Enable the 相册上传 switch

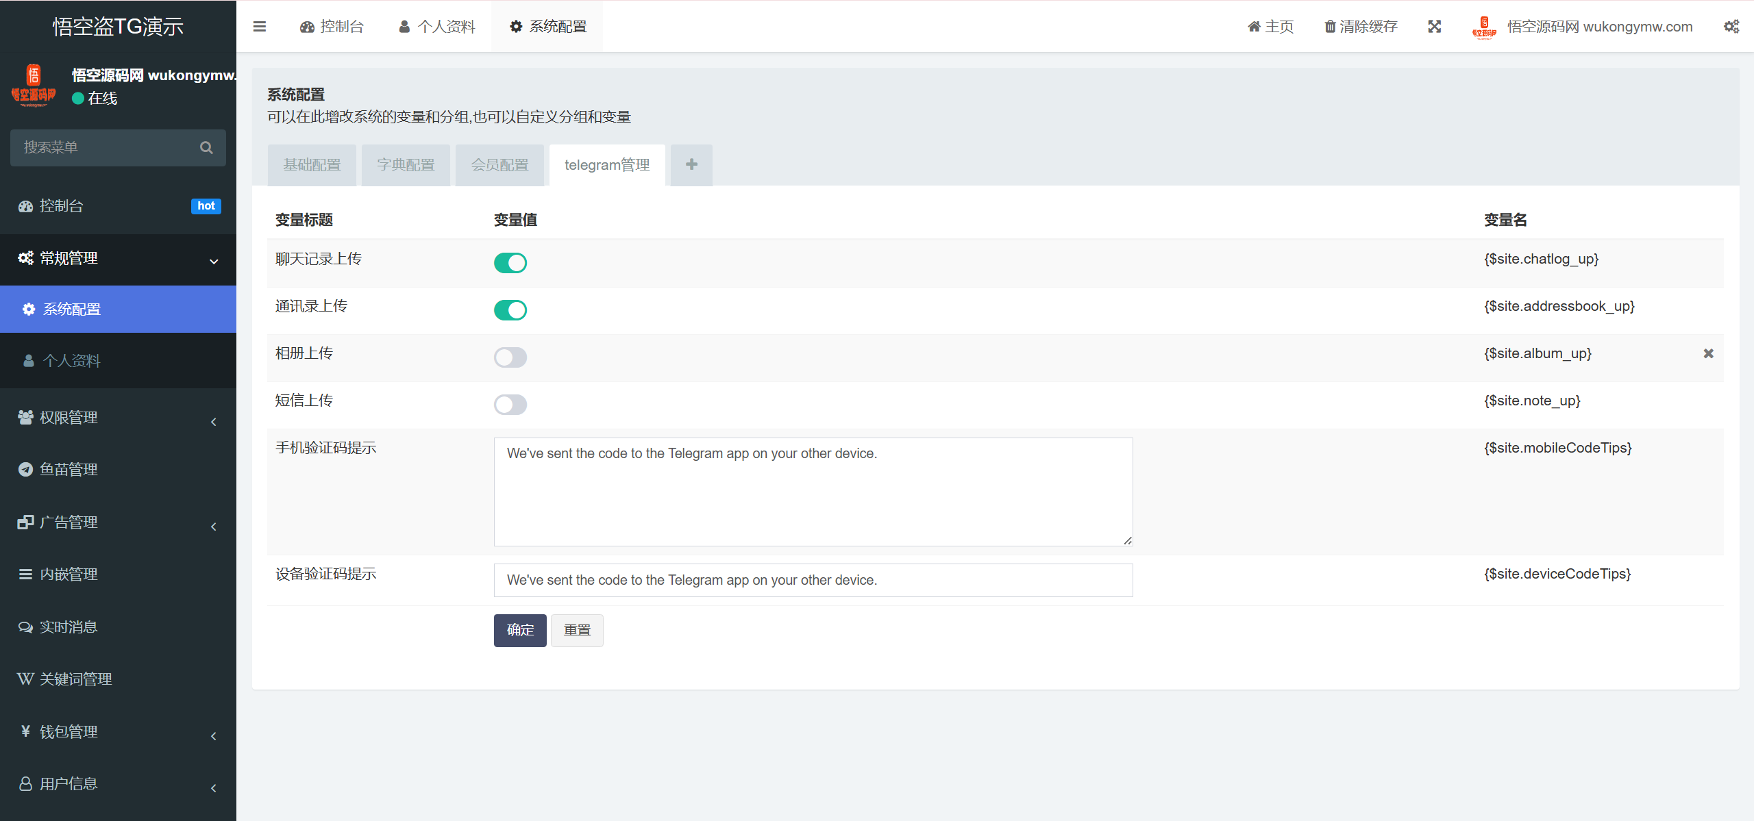tap(510, 357)
